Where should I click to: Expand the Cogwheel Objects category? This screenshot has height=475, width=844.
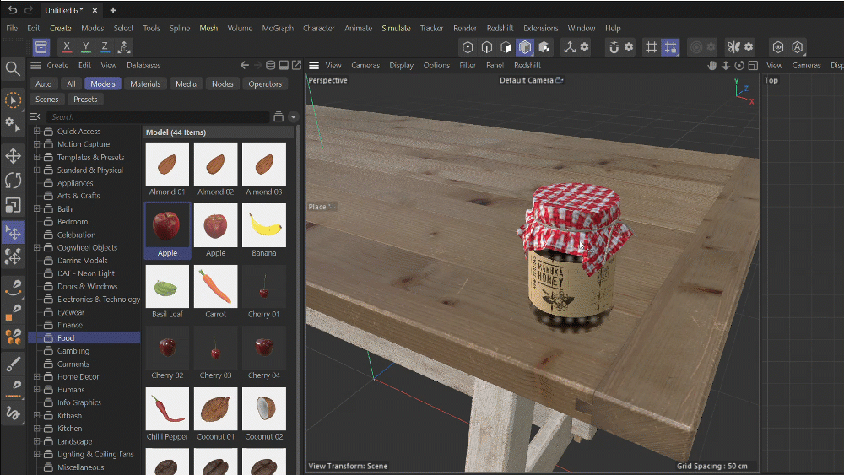(x=36, y=247)
